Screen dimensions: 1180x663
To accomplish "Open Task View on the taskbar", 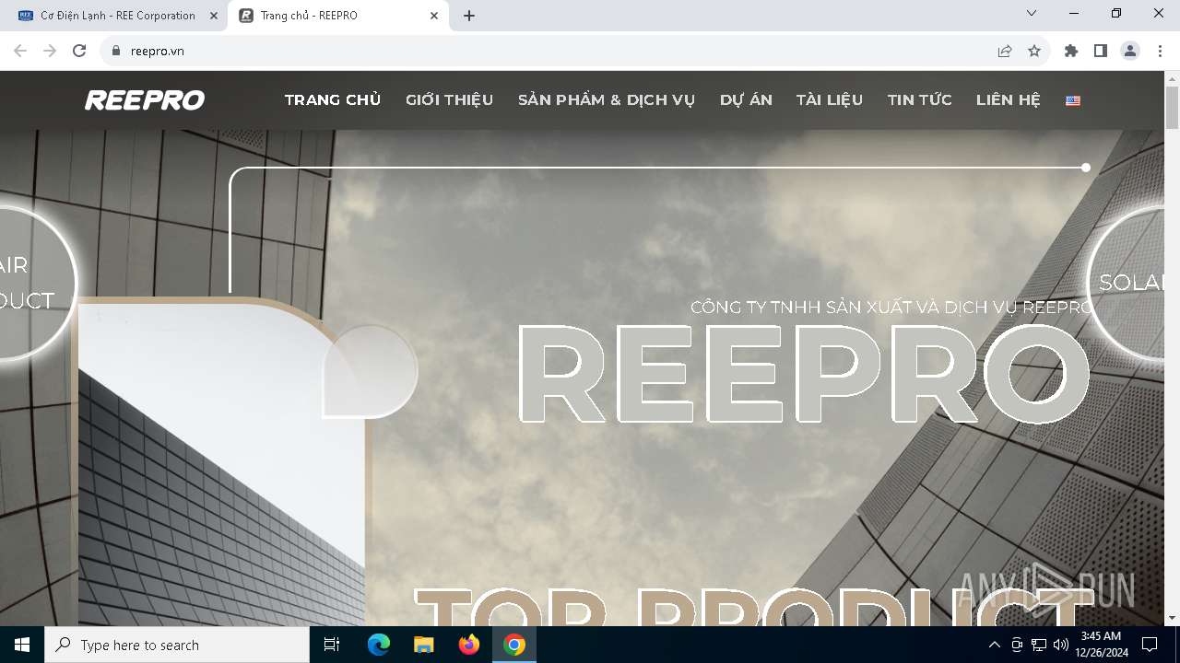I will click(x=332, y=645).
